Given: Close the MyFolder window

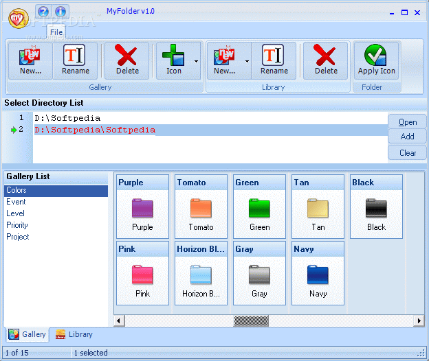Looking at the screenshot, I should (417, 12).
